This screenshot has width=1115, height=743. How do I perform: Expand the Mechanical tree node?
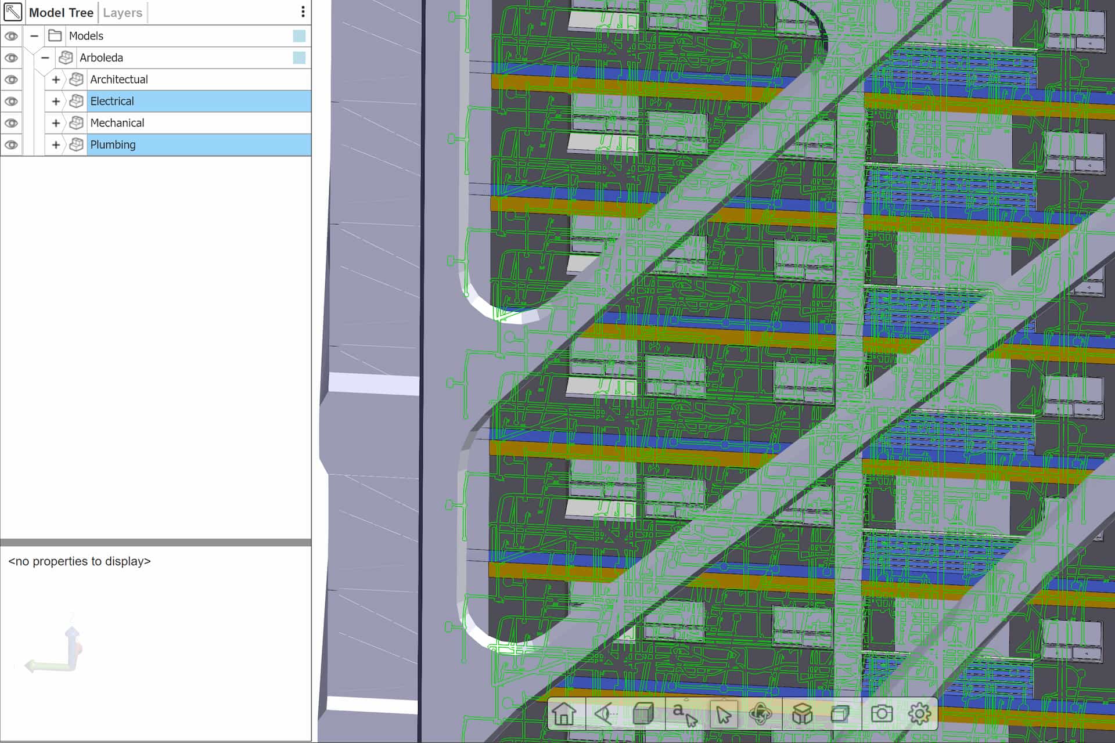56,123
